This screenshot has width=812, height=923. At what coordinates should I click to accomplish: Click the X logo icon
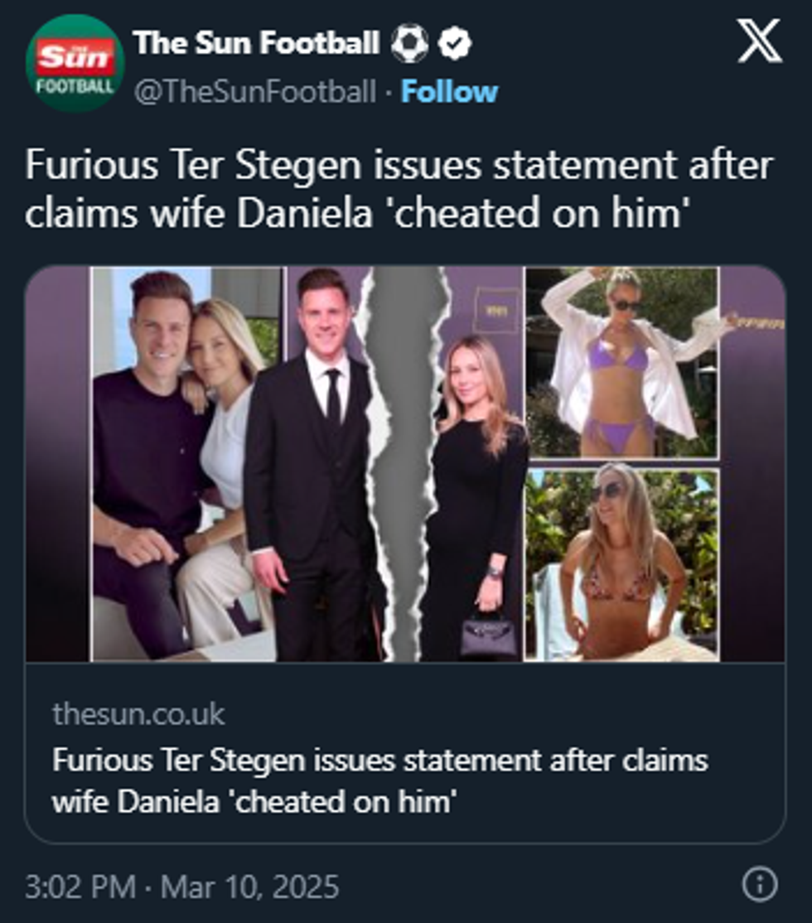pos(759,42)
